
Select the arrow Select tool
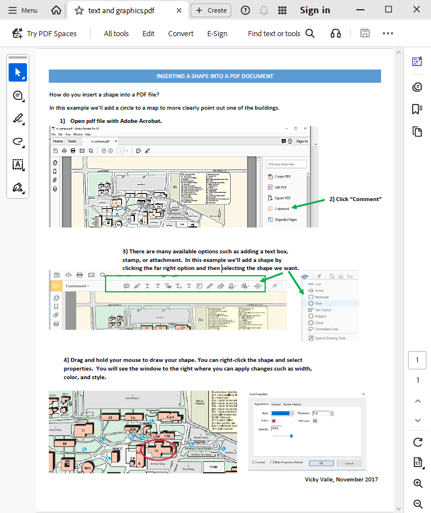(x=18, y=72)
